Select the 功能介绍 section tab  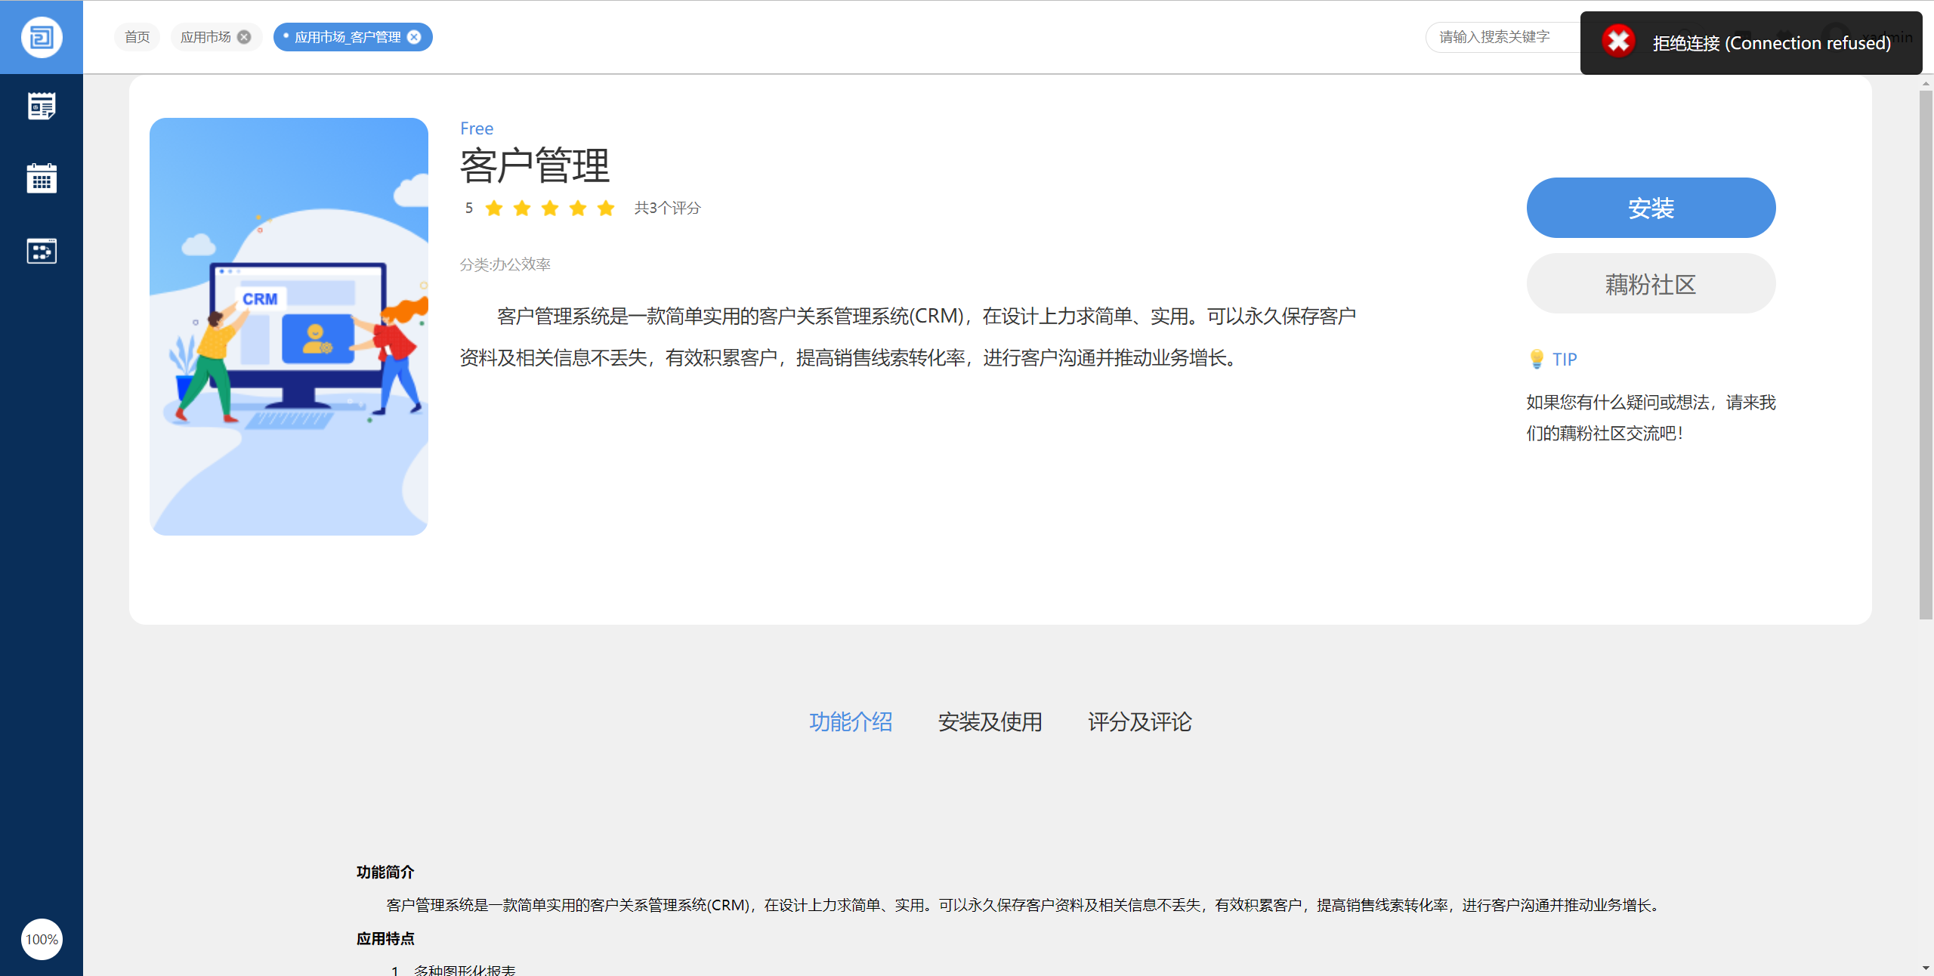pos(851,721)
